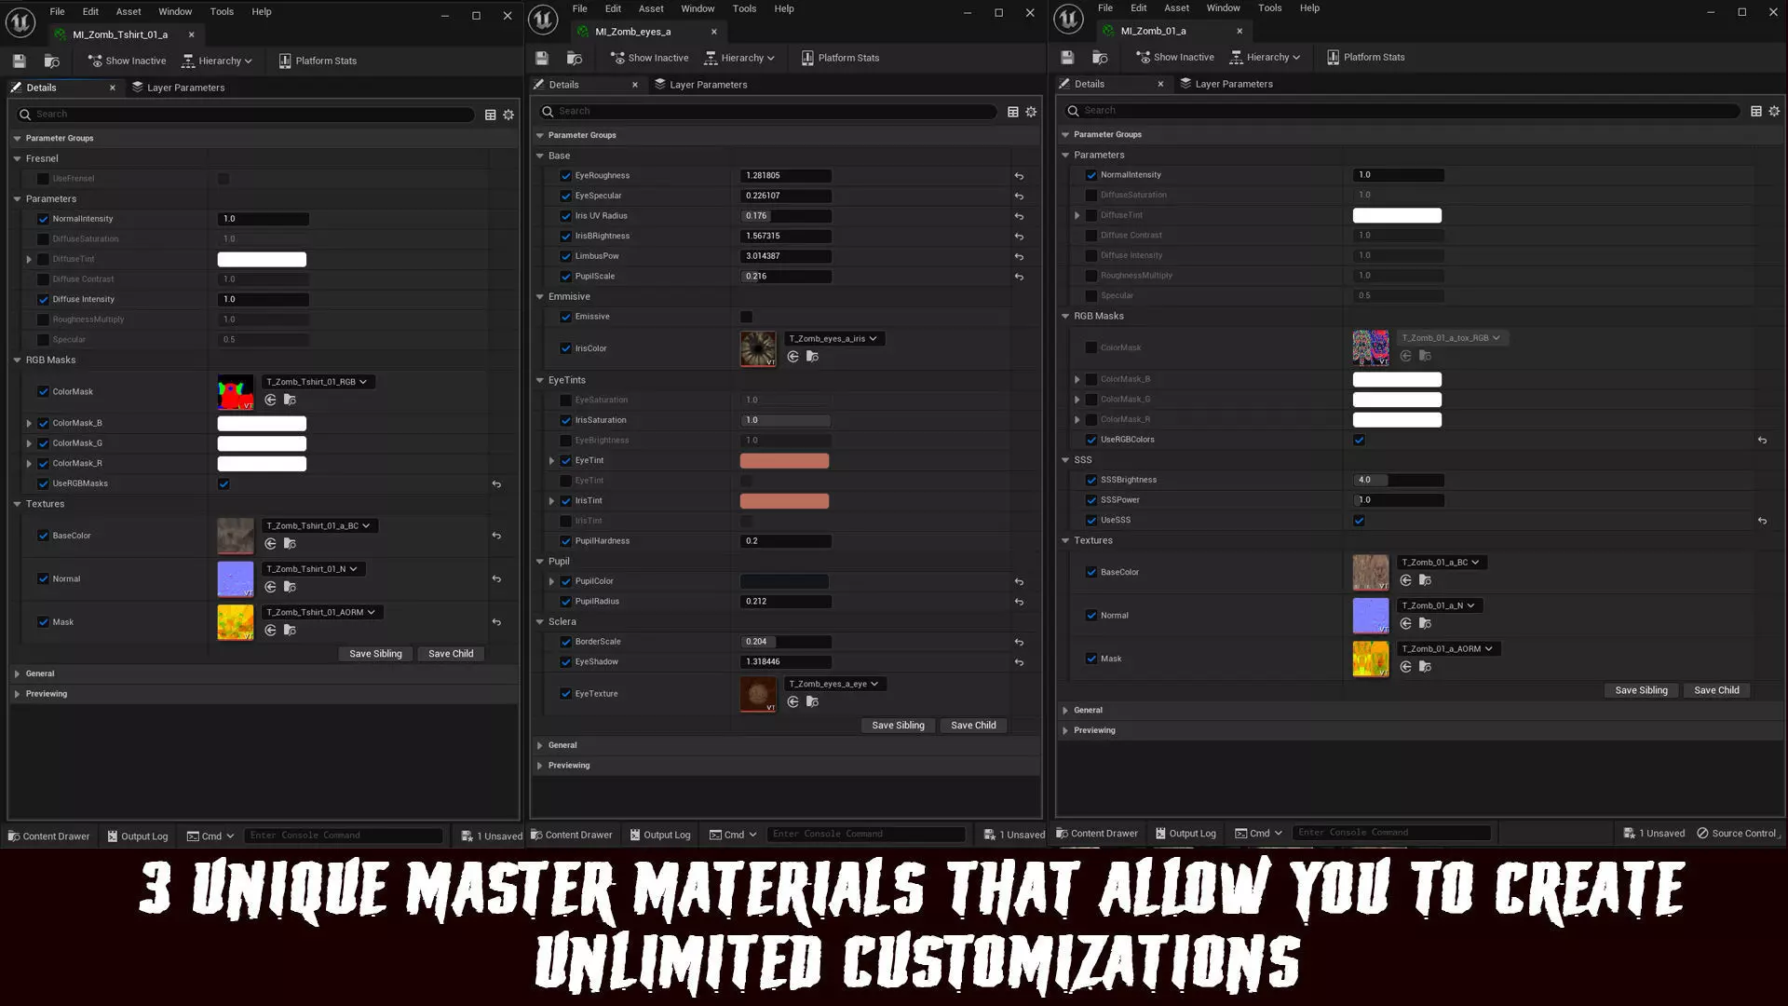1788x1006 pixels.
Task: Open Asset menu in MI_Zomb_eyes_a window
Action: point(650,8)
